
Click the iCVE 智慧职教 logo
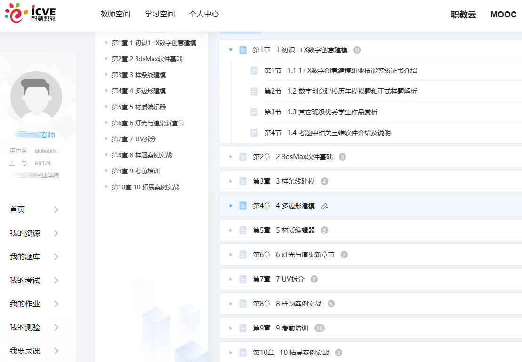[x=30, y=13]
